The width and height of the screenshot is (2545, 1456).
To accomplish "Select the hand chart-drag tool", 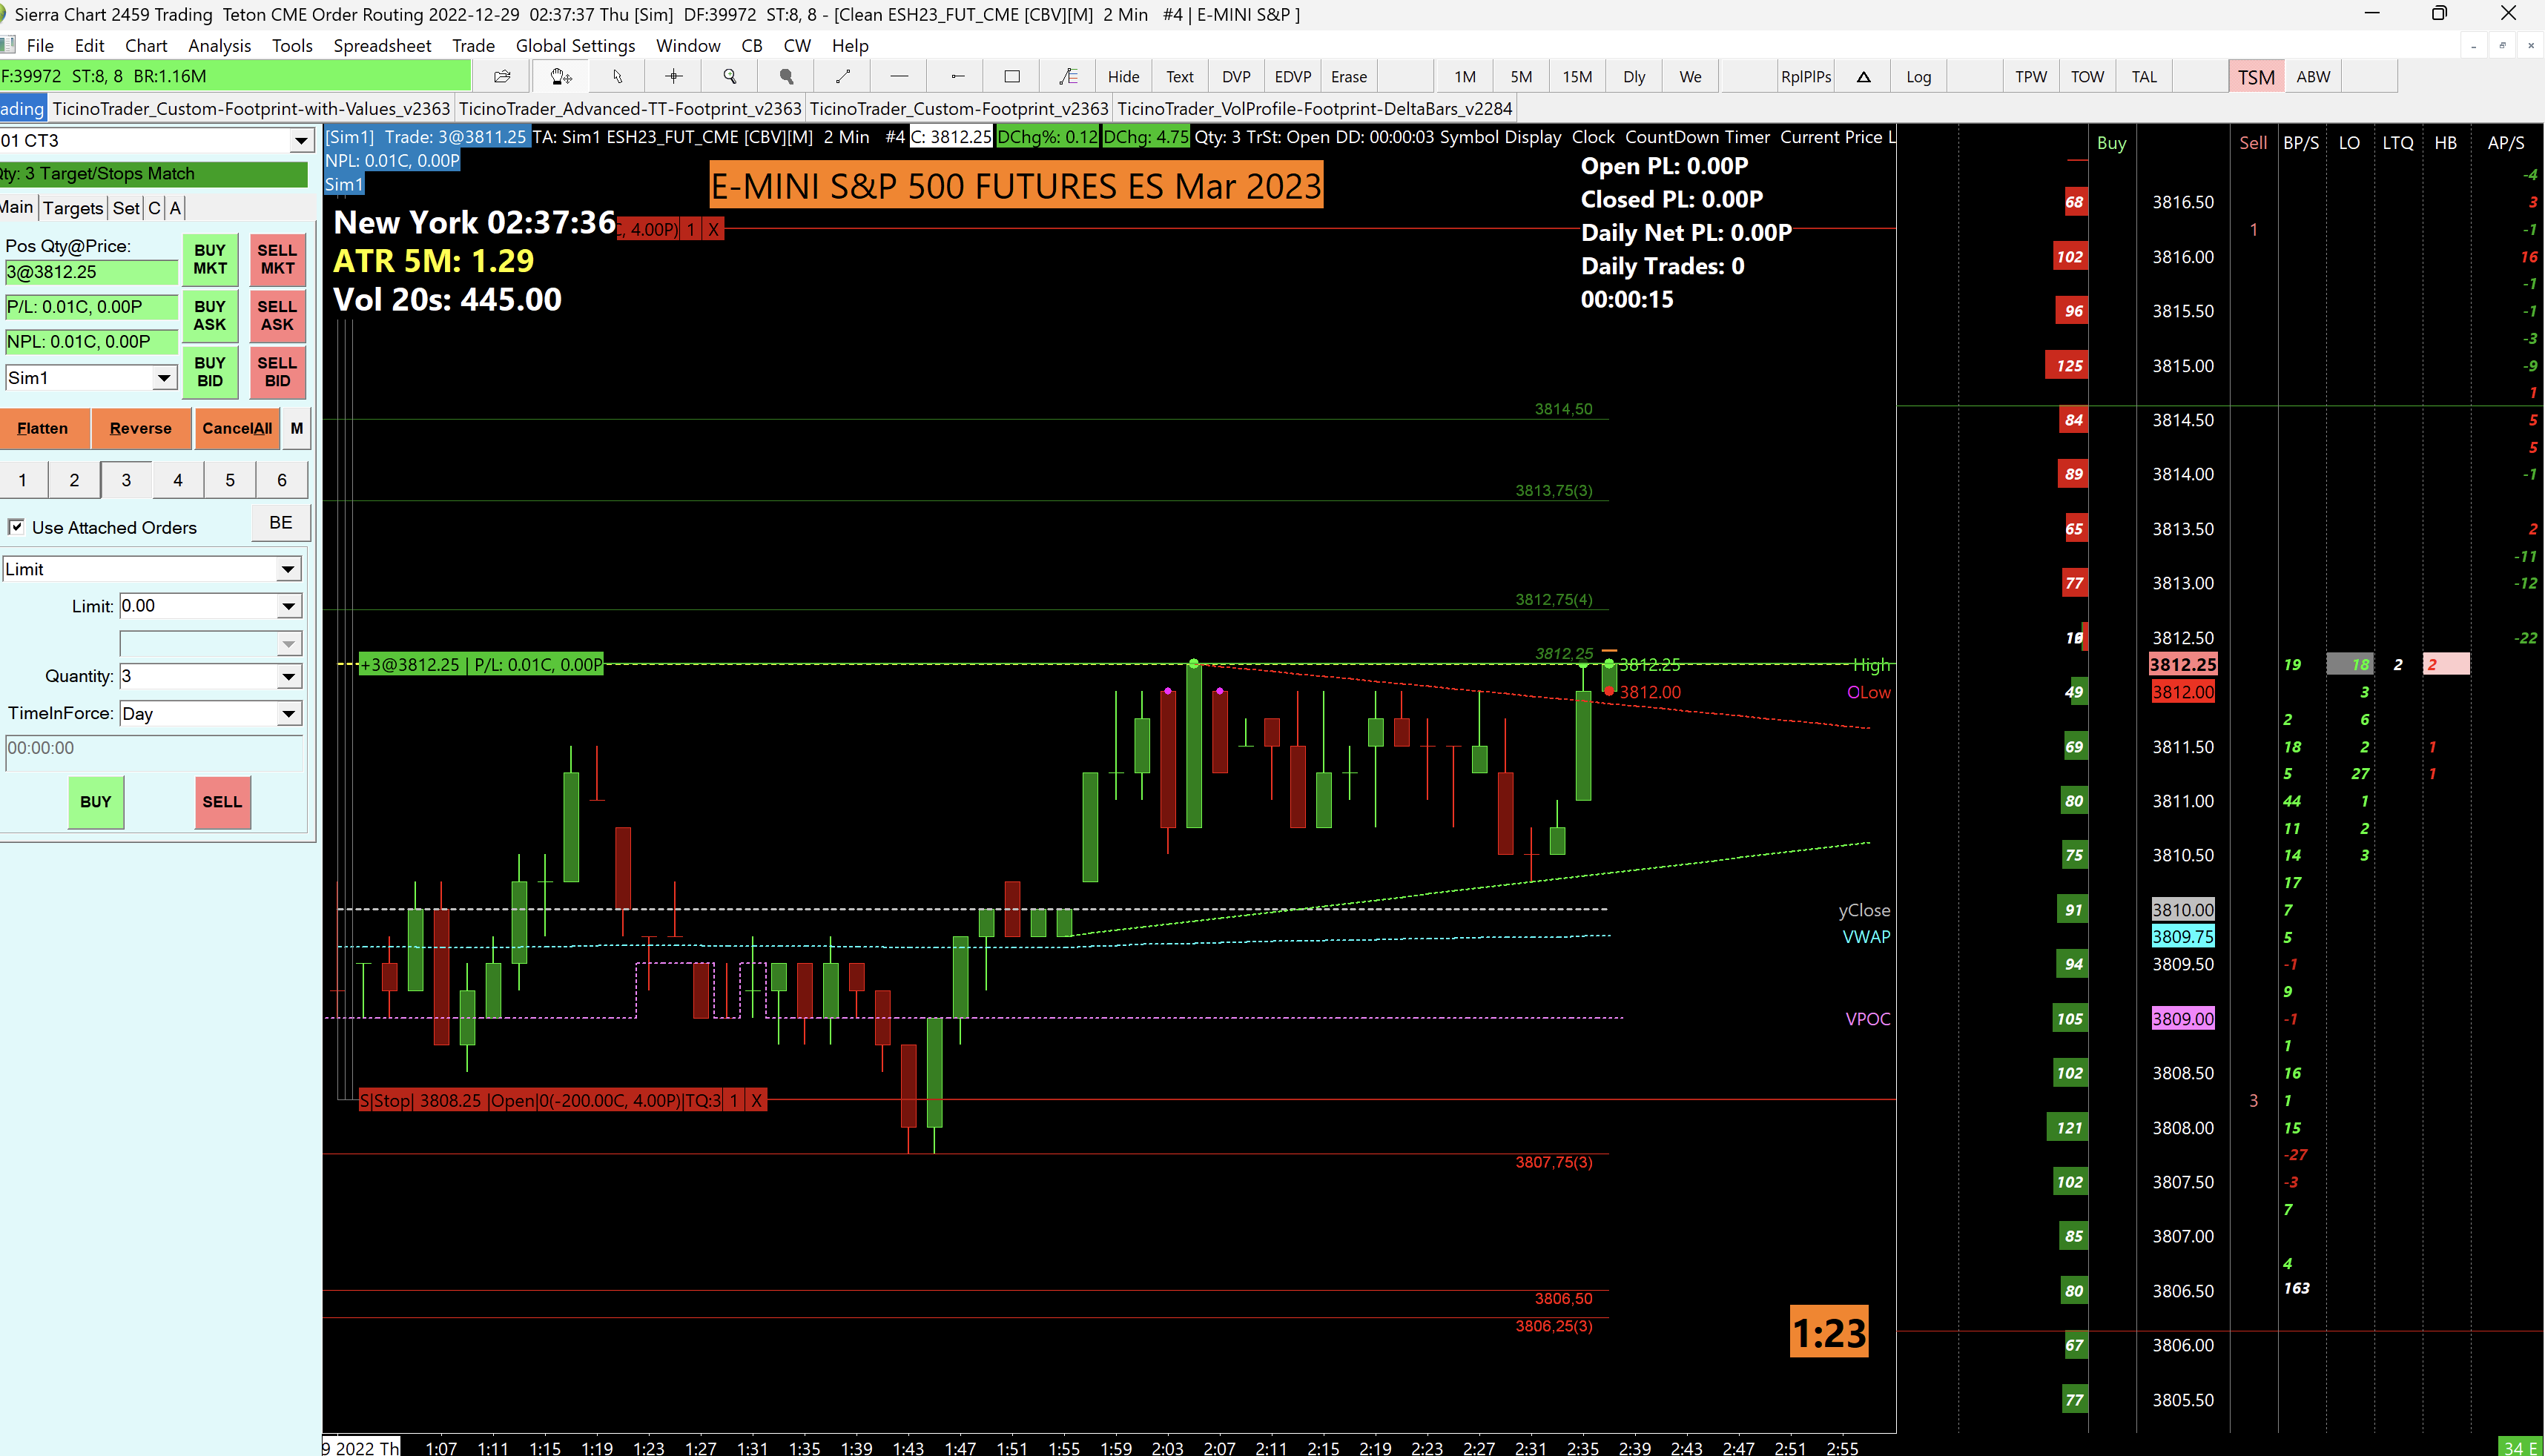I will (x=561, y=77).
